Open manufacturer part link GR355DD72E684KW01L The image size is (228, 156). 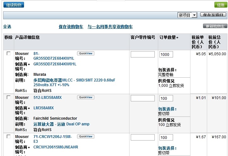55,64
